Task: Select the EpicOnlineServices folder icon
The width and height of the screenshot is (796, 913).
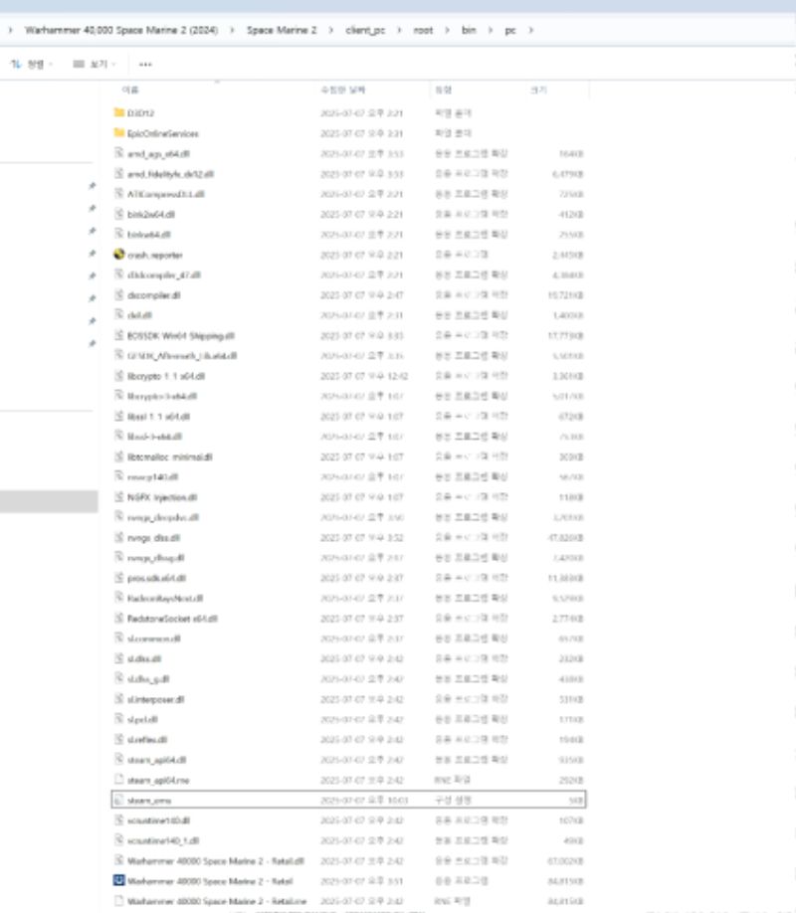Action: (119, 132)
